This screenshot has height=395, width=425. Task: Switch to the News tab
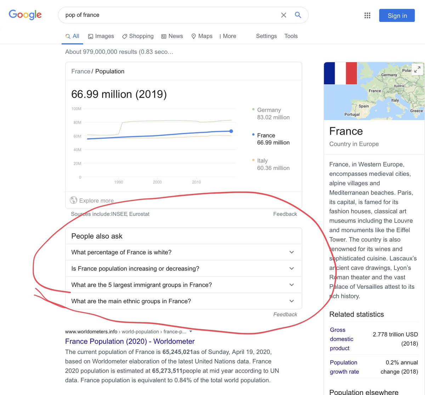point(172,36)
